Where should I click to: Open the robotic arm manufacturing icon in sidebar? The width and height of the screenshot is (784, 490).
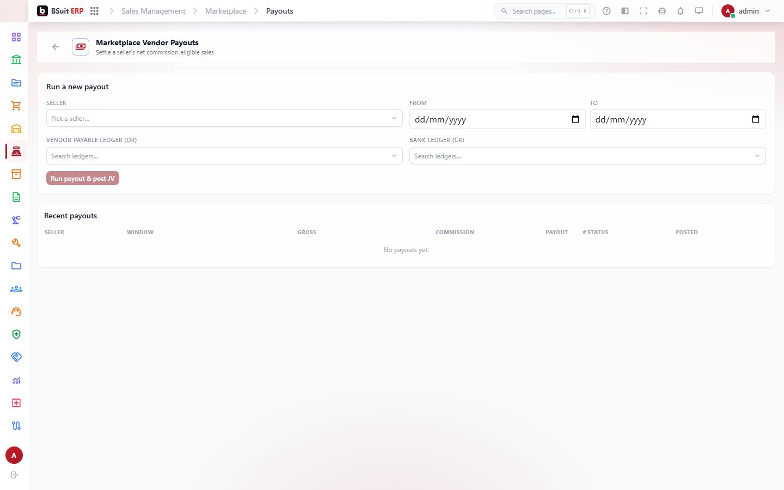point(16,220)
